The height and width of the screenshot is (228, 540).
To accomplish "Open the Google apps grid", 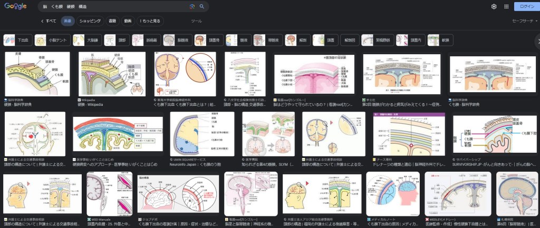I will (x=506, y=6).
